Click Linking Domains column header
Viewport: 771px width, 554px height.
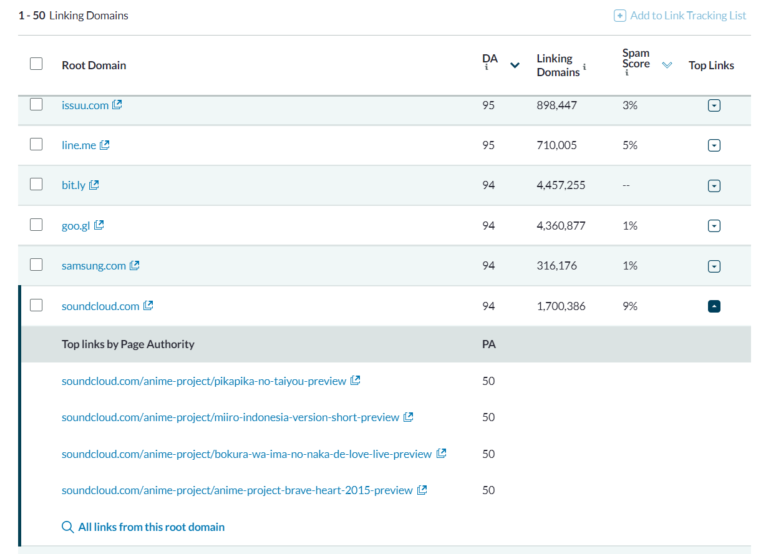pos(558,65)
